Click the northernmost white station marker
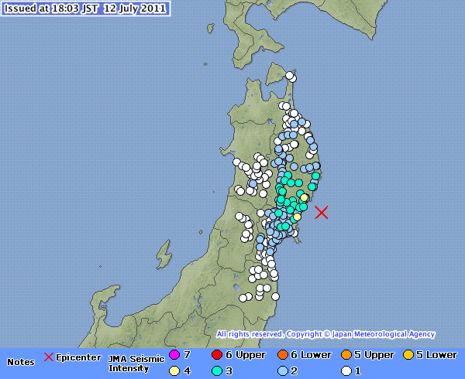Viewport: 465px width, 379px height. point(289,76)
